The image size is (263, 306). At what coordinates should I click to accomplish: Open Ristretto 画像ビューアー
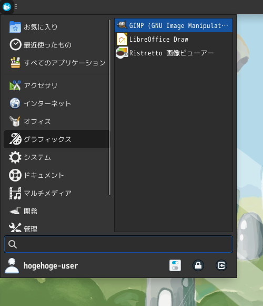tap(174, 53)
